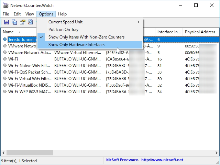The height and width of the screenshot is (165, 220).
Task: Click status icon of VMware Network Ada... row
Action: (5, 53)
